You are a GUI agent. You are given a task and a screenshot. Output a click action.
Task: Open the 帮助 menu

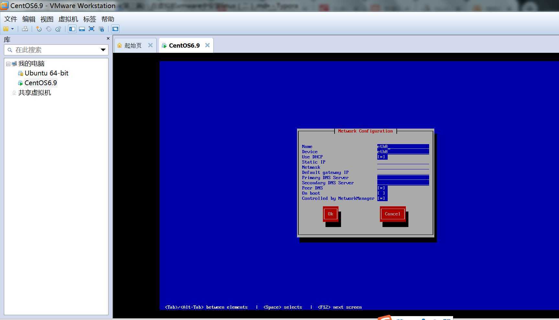tap(108, 19)
